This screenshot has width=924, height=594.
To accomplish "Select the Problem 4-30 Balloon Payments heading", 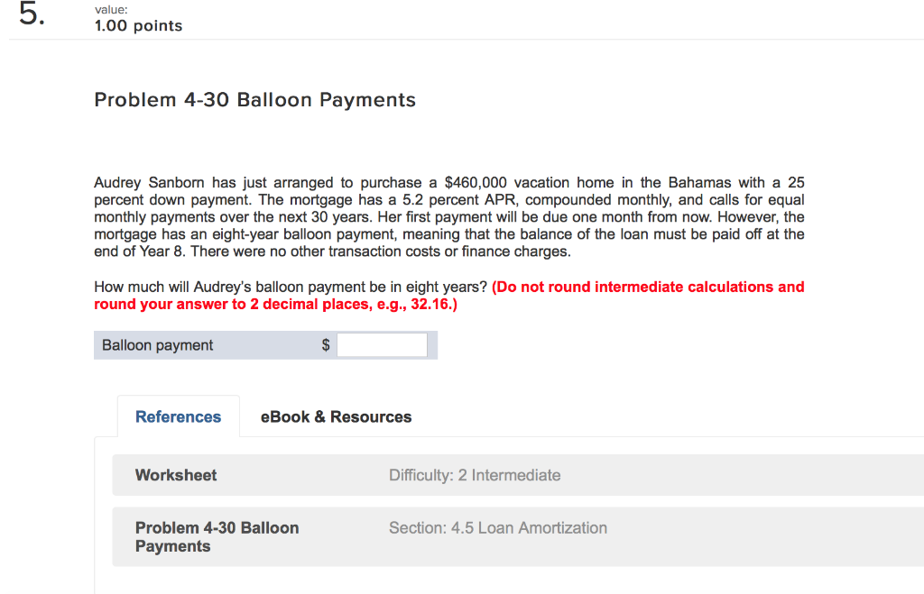I will coord(254,99).
